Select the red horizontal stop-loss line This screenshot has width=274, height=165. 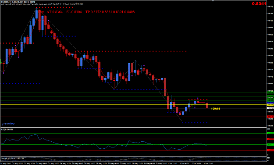[134, 117]
